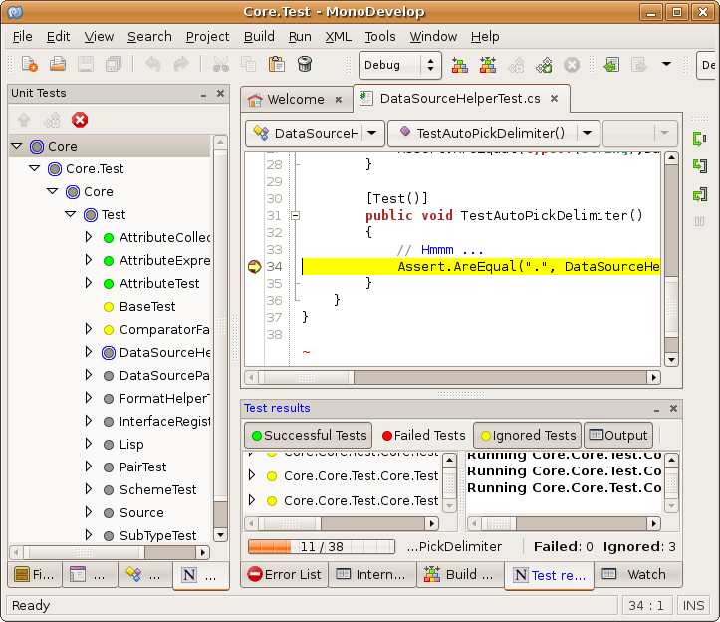Click the Up arrow in Unit Tests
The image size is (720, 622).
[24, 120]
